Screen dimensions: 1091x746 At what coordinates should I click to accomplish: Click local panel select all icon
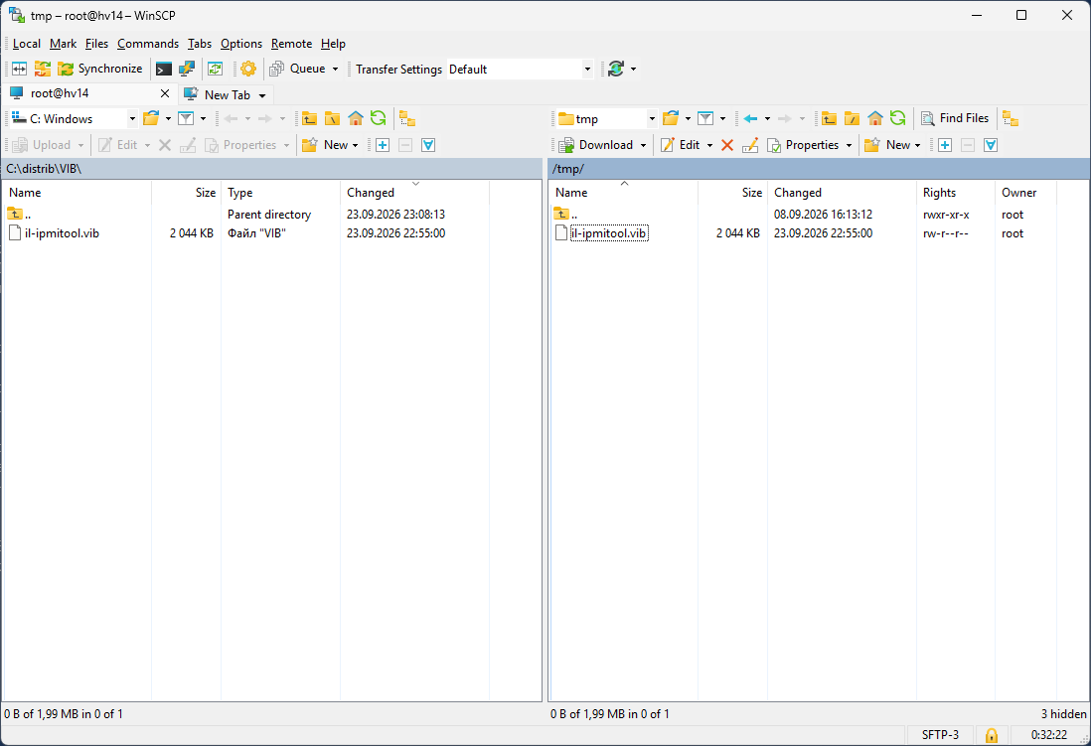[x=428, y=145]
